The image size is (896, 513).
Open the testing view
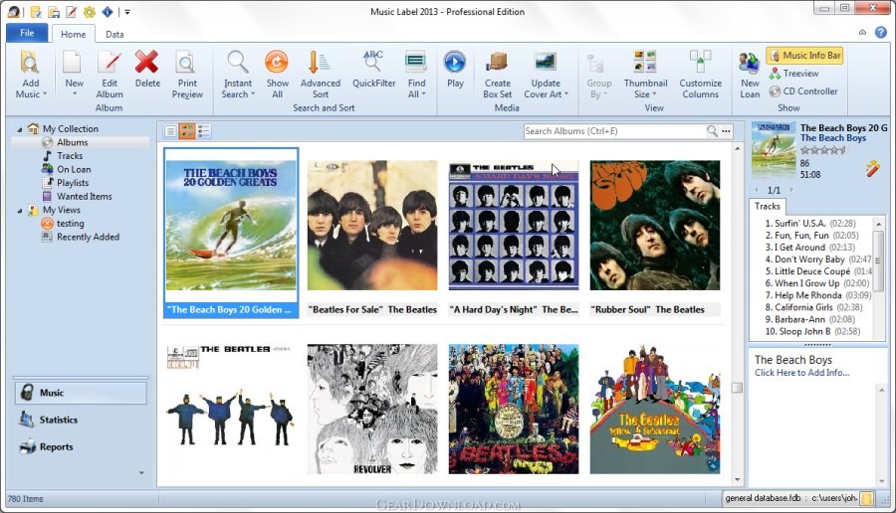[x=71, y=224]
